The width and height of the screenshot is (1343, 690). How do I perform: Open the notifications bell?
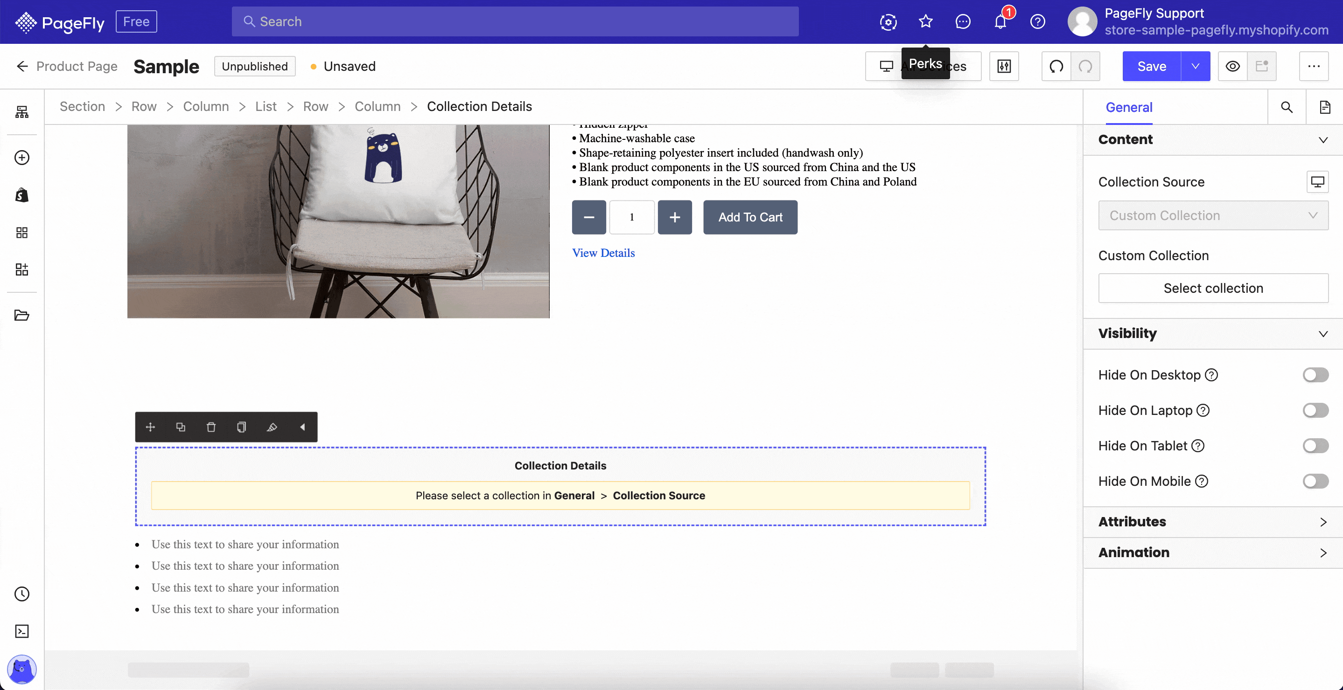click(1000, 21)
